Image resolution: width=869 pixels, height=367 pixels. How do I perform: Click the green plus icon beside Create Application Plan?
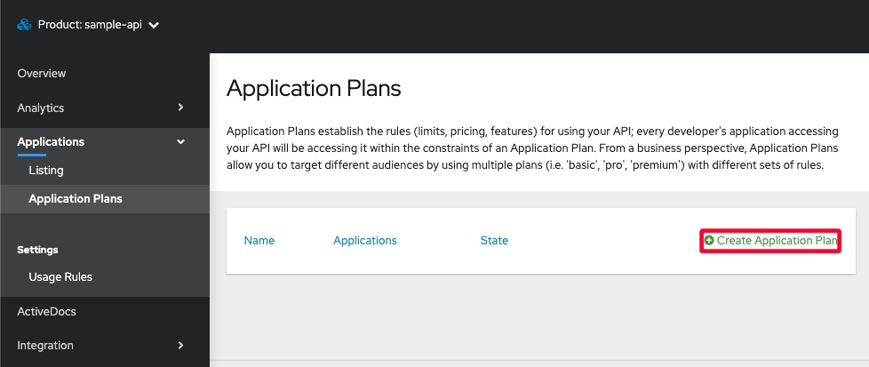pyautogui.click(x=709, y=241)
